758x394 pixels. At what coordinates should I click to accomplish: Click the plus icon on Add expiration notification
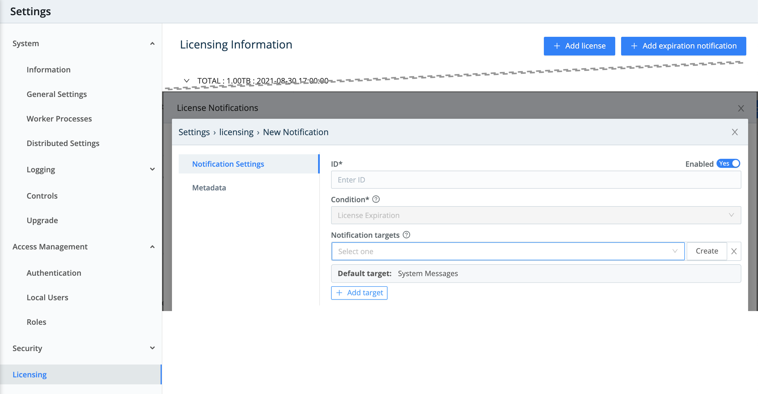point(635,46)
